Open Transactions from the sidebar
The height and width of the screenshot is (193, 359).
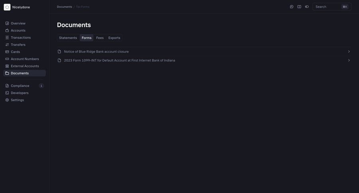pos(21,37)
